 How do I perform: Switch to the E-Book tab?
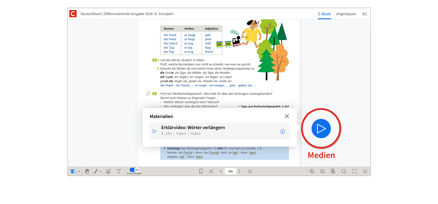click(324, 14)
